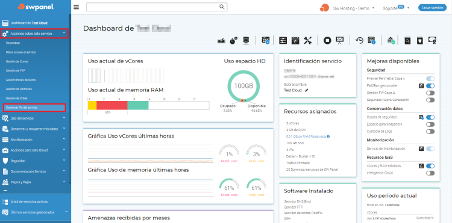The width and height of the screenshot is (452, 223).
Task: Click info icon beside RAM Reservada
Action: point(328,136)
